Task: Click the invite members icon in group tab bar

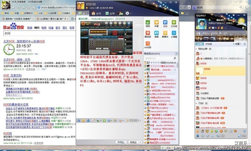Action: coord(120,14)
